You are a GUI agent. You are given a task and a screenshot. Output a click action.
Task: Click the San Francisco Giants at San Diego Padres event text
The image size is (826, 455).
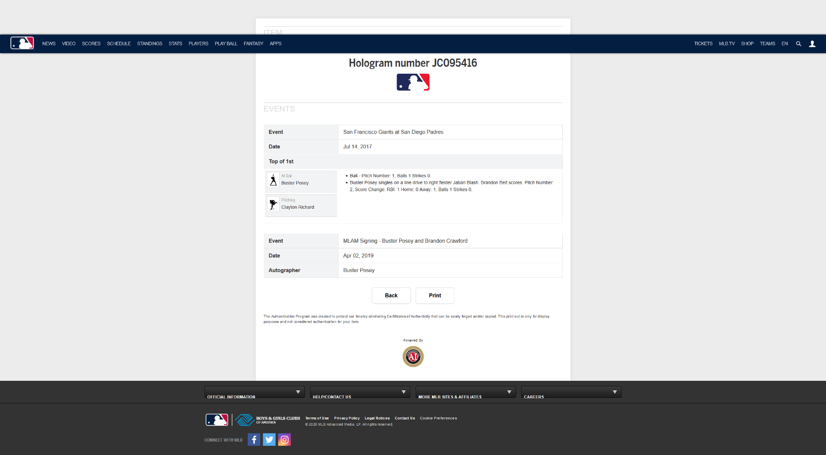[x=393, y=132]
